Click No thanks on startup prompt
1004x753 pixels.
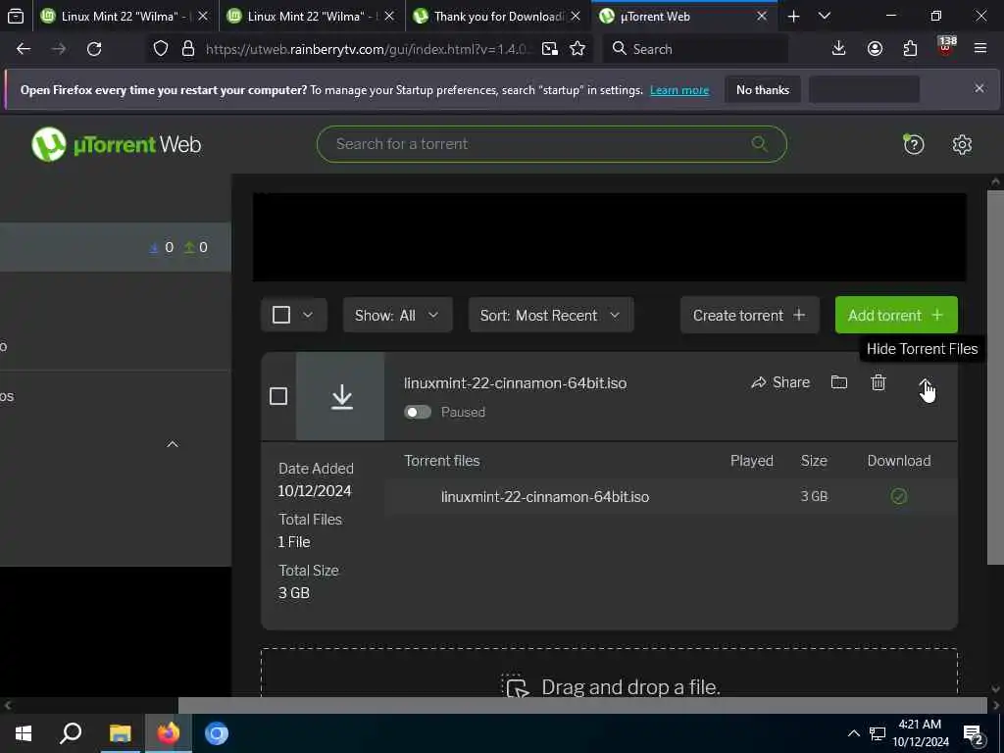(762, 90)
